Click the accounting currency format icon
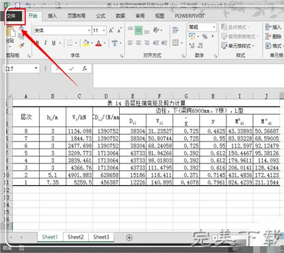Viewport: 284px width, 253px height. coord(192,36)
